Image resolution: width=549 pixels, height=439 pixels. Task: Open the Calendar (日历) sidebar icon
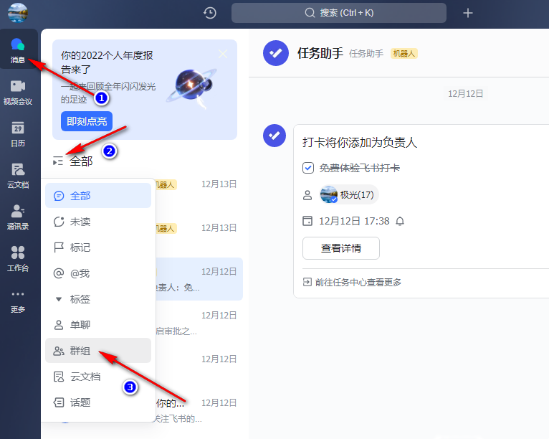coord(18,133)
